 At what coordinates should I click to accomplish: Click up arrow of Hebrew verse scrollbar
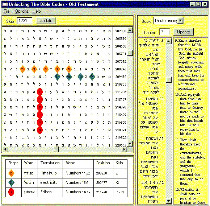point(169,41)
